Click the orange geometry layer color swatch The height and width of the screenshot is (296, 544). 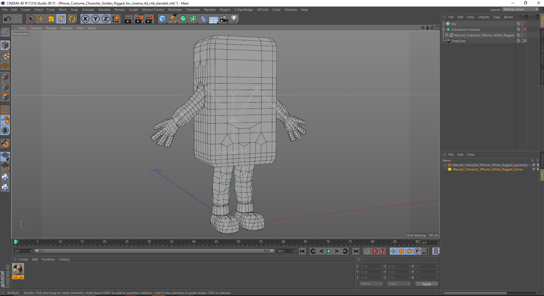[450, 165]
